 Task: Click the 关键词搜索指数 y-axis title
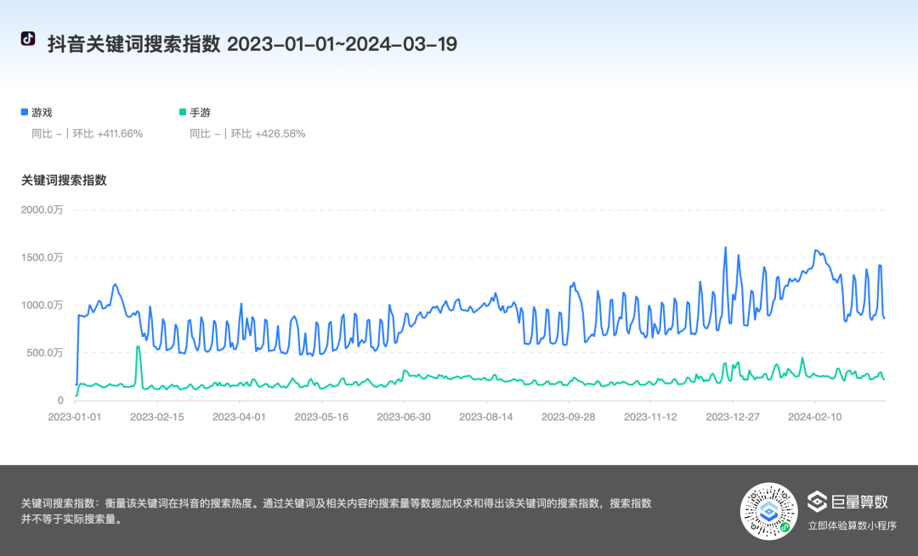(64, 180)
